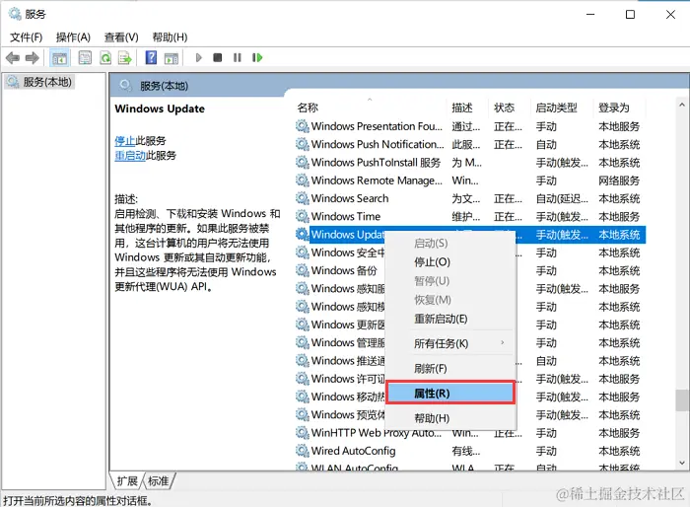The image size is (690, 507).
Task: Click the Back arrow toolbar icon
Action: click(13, 58)
